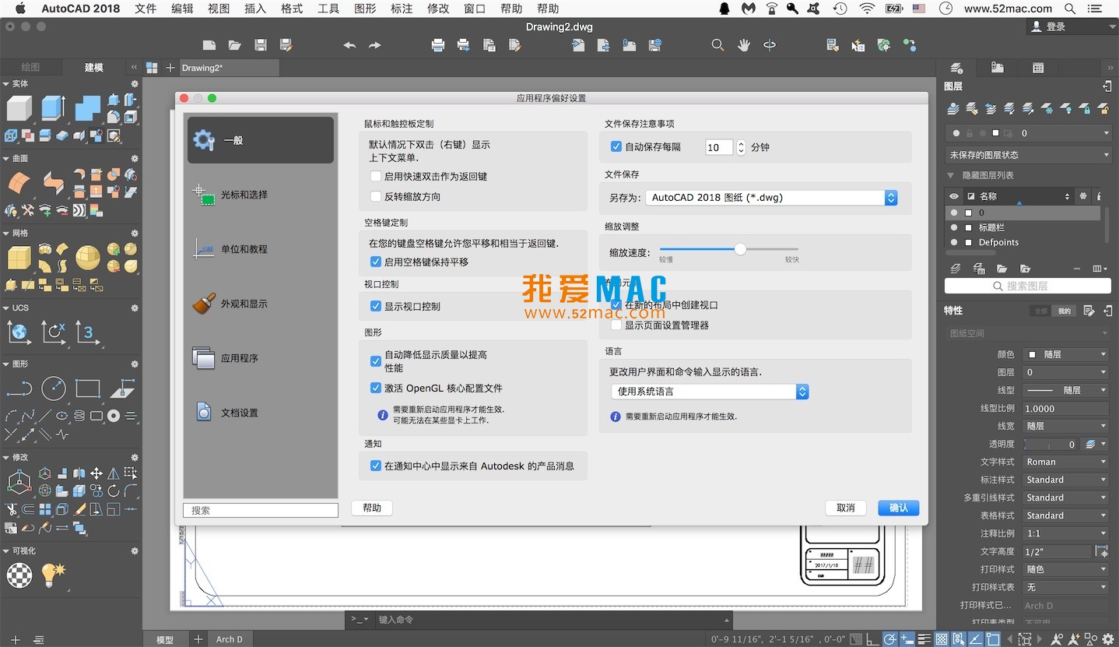Redo the action in toolbar
The height and width of the screenshot is (647, 1119).
[x=375, y=45]
